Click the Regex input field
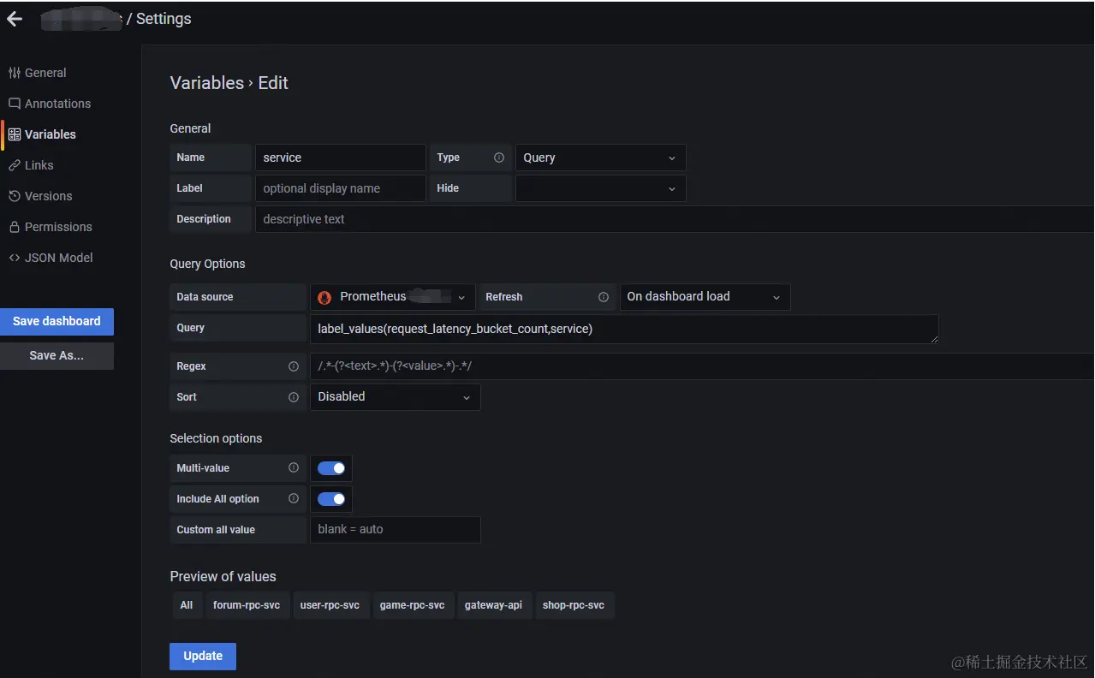The width and height of the screenshot is (1095, 678). 702,366
